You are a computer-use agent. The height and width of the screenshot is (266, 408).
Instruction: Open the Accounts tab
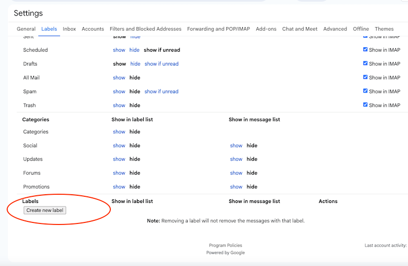pyautogui.click(x=93, y=29)
